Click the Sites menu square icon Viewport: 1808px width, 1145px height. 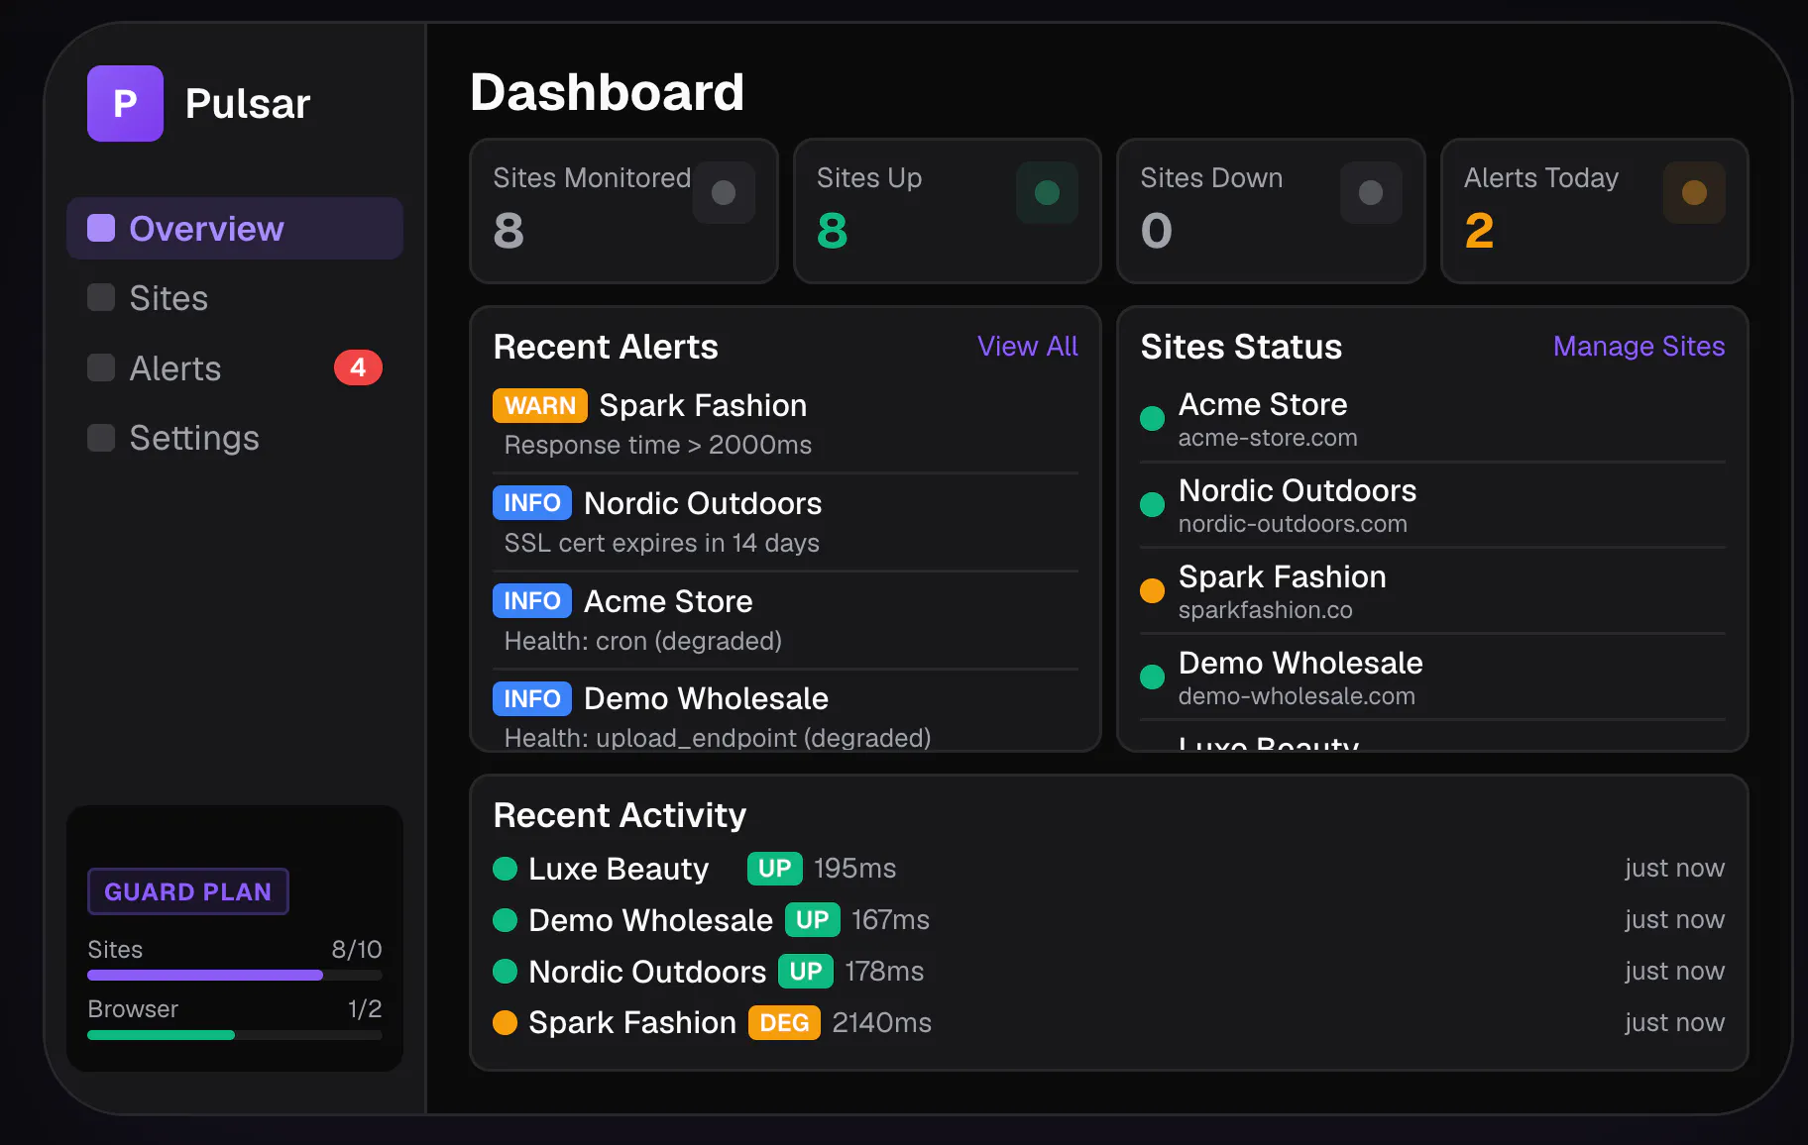point(101,297)
